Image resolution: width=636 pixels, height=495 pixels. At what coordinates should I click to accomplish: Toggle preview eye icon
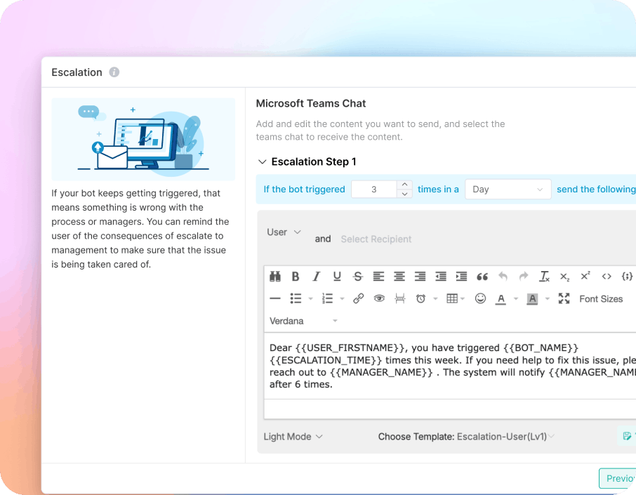click(379, 298)
